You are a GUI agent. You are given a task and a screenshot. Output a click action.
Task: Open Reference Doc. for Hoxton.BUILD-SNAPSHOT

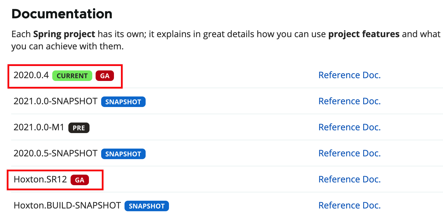click(x=349, y=205)
